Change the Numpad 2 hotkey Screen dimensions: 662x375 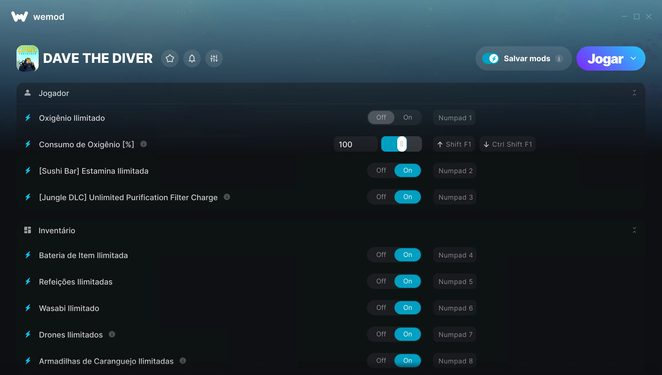455,171
